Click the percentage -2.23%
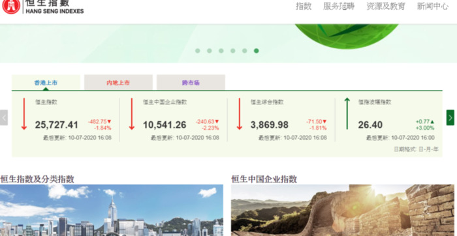The width and height of the screenshot is (457, 236). tap(210, 128)
